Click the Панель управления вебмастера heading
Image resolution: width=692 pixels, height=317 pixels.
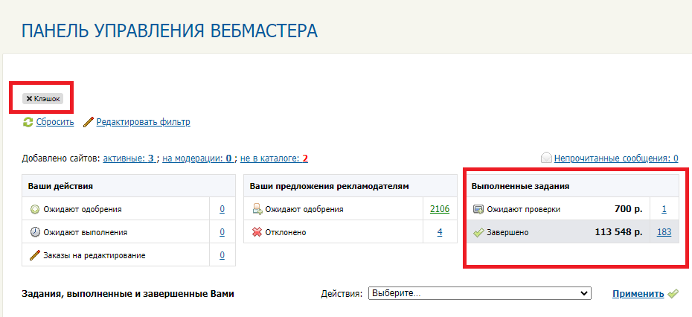[170, 31]
